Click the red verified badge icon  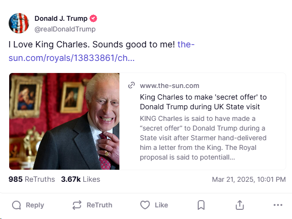coord(94,18)
